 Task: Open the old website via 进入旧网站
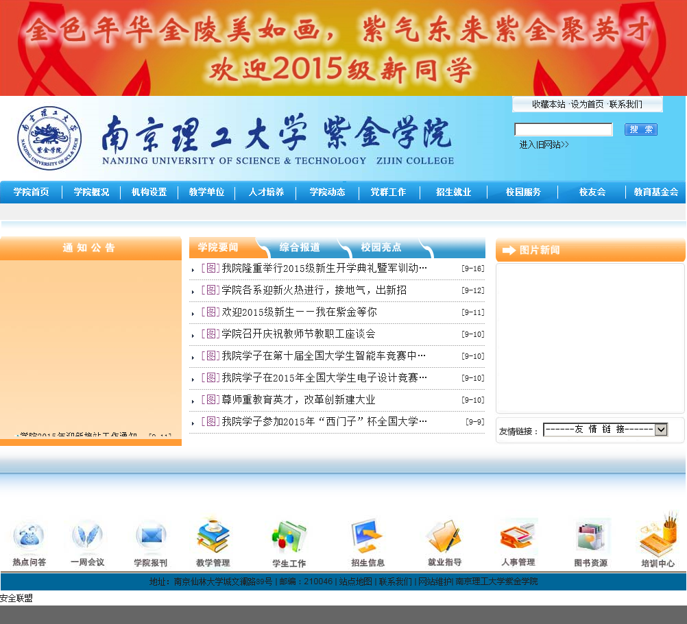point(542,144)
